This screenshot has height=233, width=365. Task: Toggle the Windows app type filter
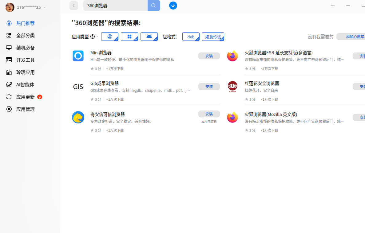tap(129, 37)
